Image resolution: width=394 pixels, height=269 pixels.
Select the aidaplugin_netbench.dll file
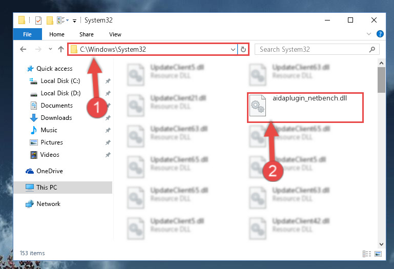point(305,107)
